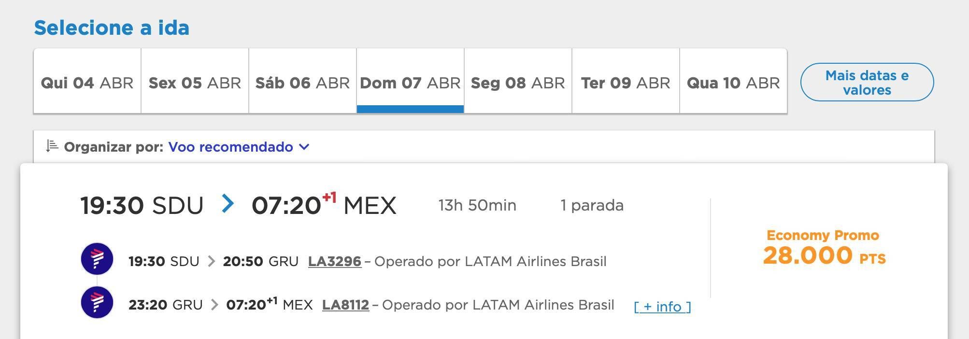Select the Sex 05 ABR date tab
The image size is (969, 339).
point(195,82)
